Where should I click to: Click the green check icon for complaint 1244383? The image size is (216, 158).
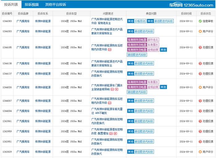200,21
